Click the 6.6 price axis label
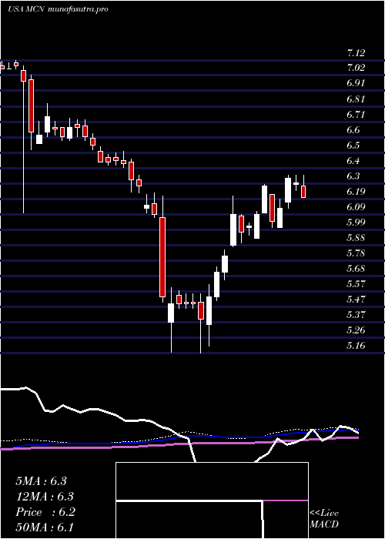The image size is (385, 539). tap(353, 130)
